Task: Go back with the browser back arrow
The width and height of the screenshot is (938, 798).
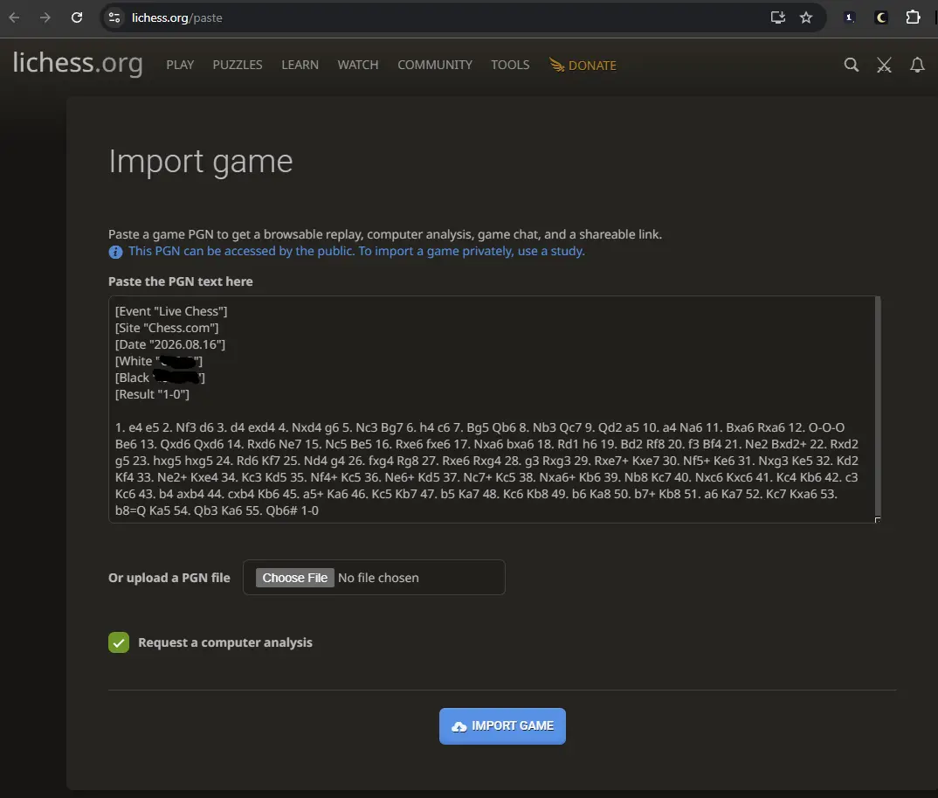Action: [14, 17]
